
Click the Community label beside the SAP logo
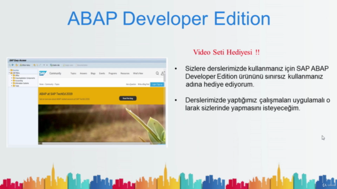tap(55, 73)
